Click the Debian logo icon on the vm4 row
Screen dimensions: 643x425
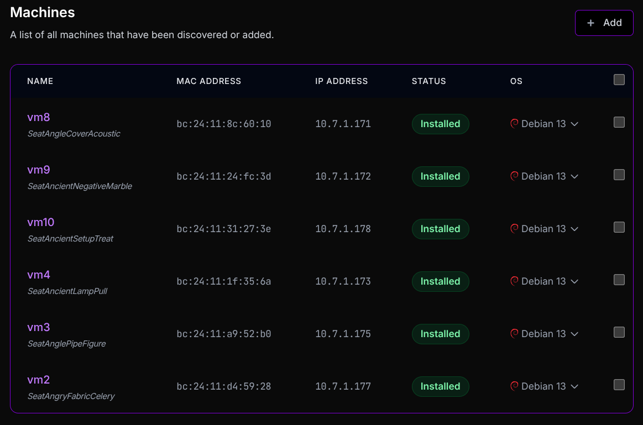[514, 281]
